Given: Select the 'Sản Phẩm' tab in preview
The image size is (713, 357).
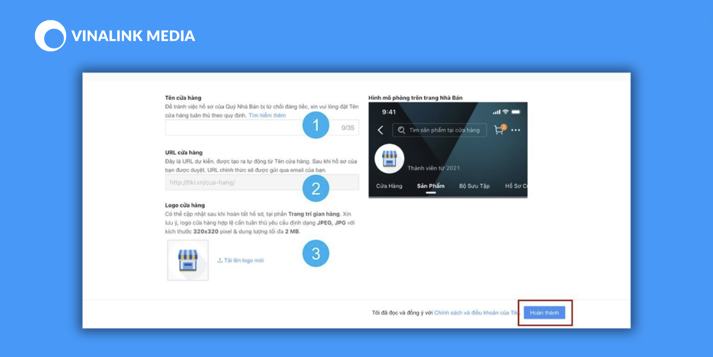Looking at the screenshot, I should click(430, 186).
